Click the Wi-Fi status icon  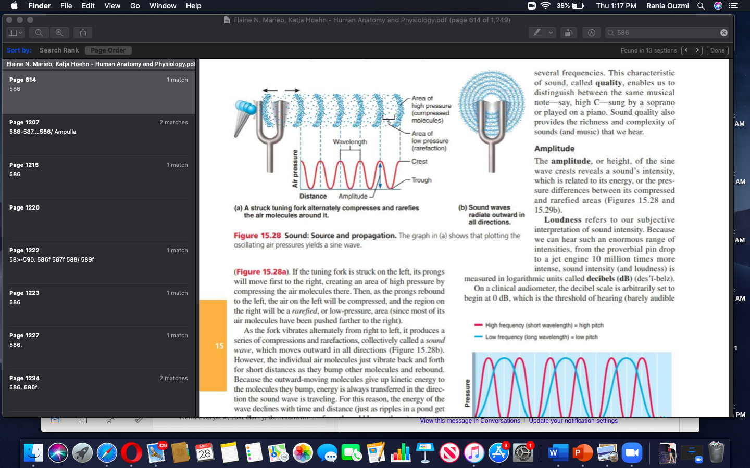point(545,6)
